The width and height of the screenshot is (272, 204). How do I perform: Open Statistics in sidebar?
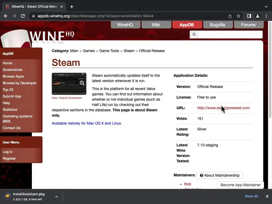click(10, 110)
